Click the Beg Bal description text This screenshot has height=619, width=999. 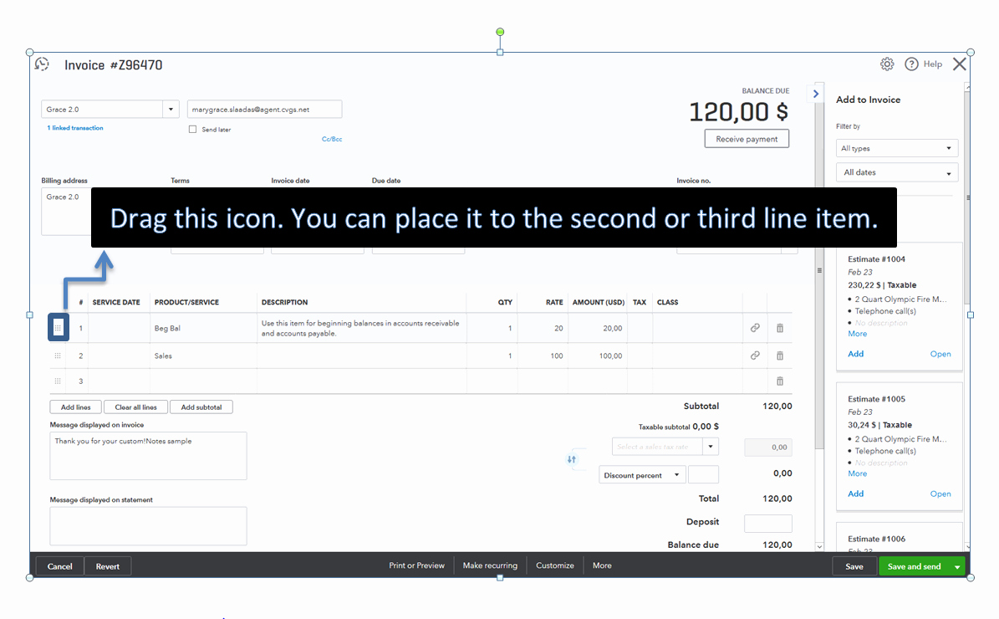(360, 328)
